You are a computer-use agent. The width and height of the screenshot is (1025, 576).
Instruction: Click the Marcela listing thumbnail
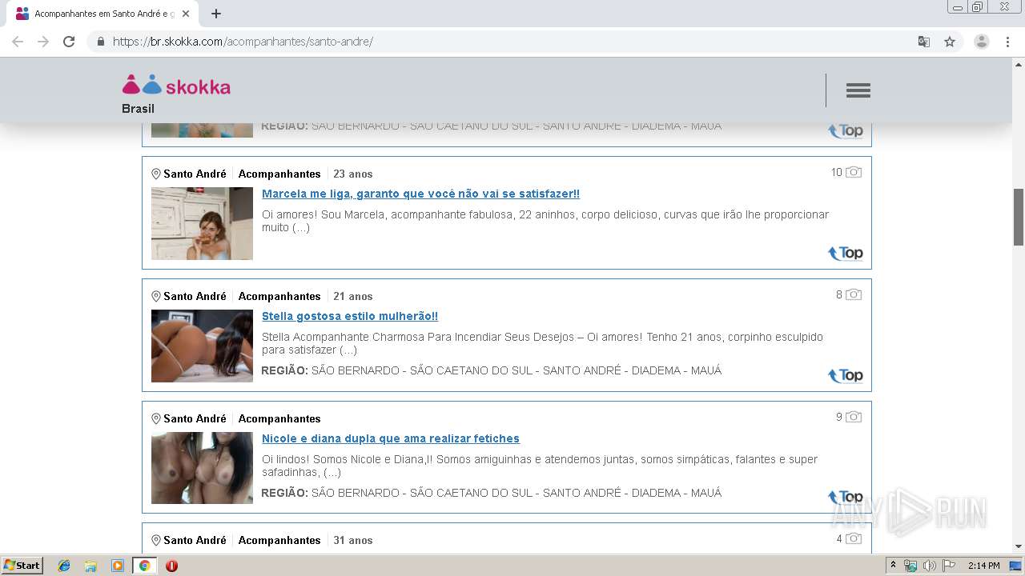(202, 223)
